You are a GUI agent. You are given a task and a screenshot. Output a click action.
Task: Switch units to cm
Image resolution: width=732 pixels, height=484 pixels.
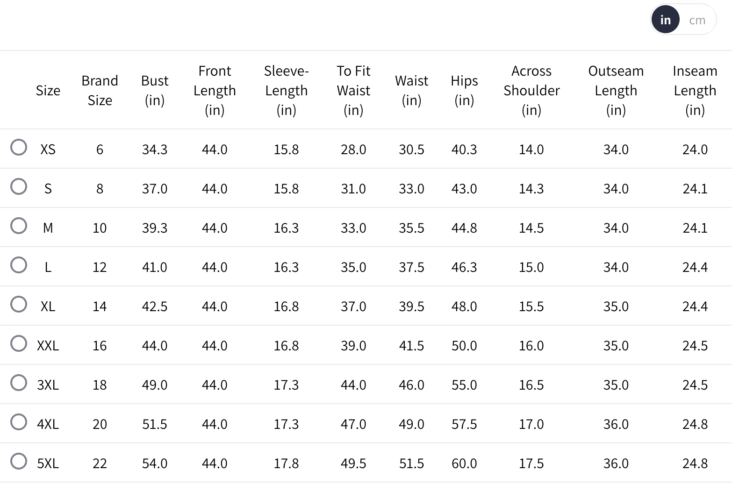[697, 20]
